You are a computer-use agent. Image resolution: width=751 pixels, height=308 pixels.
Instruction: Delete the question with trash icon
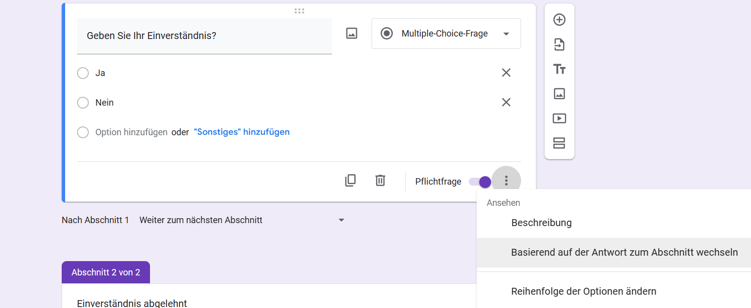pos(380,181)
